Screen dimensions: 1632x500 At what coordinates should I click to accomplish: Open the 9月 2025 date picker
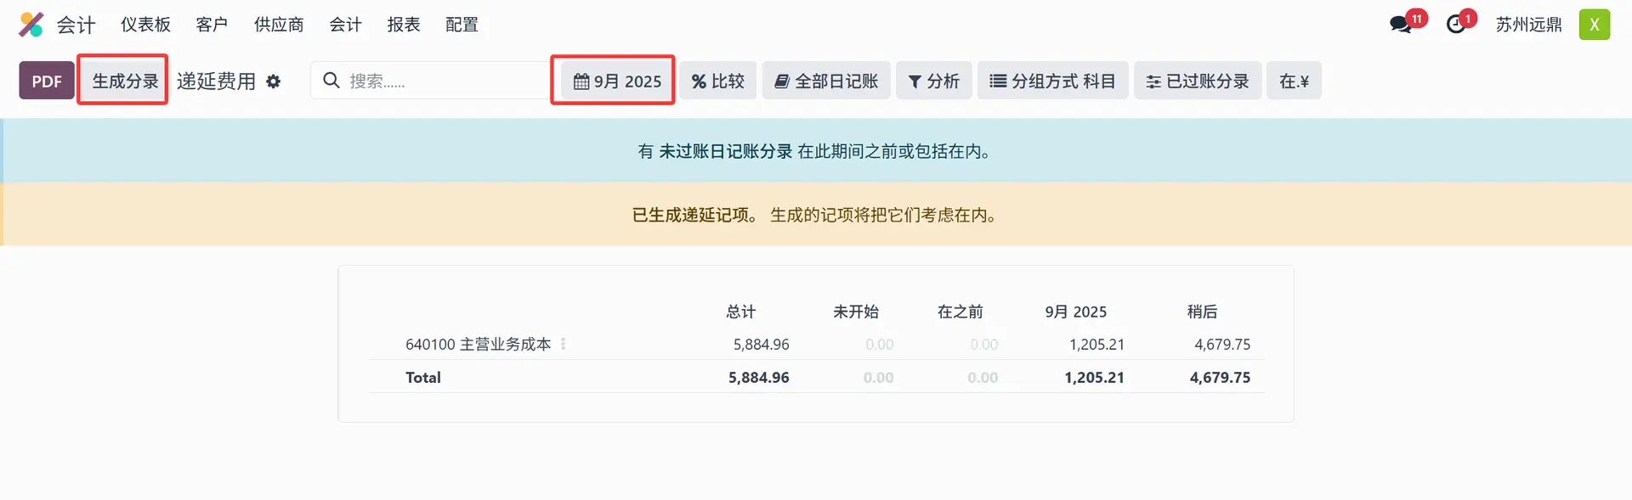(617, 81)
